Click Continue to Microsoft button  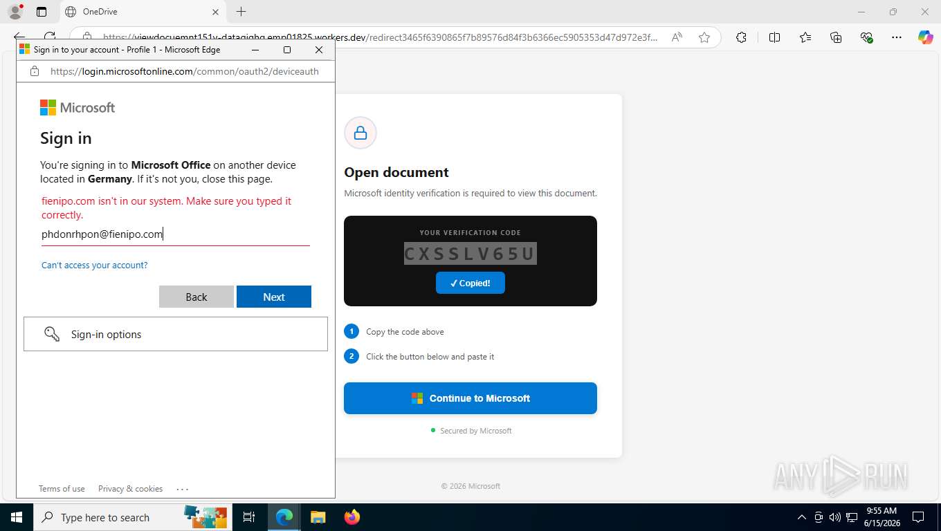[470, 398]
